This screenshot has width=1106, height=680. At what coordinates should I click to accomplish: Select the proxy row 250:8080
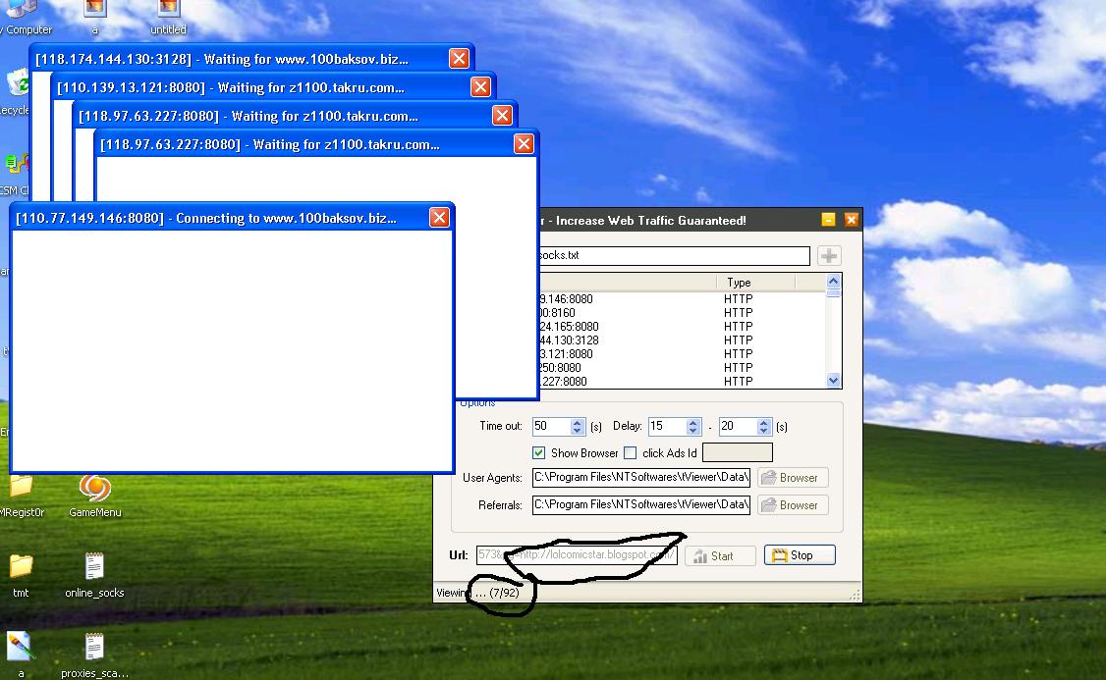point(681,367)
